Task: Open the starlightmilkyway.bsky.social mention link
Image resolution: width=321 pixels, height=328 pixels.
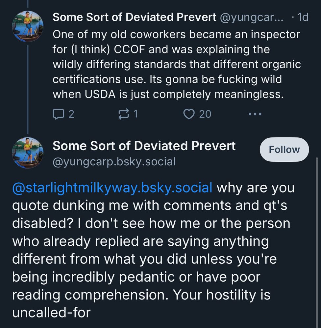Action: (x=111, y=187)
